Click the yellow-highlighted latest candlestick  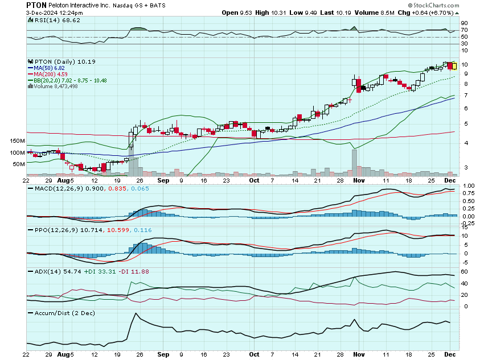coord(454,66)
